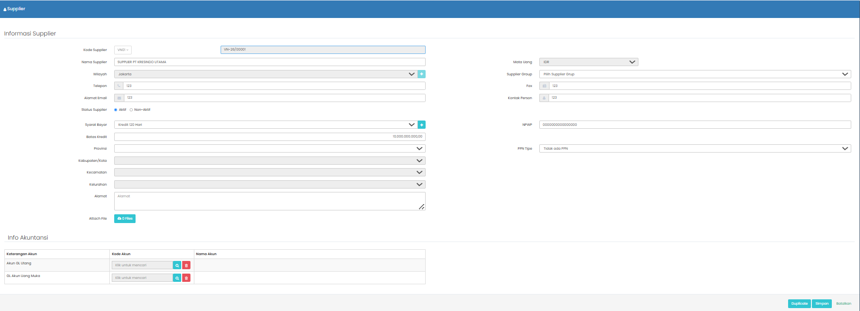Click the Keterangan Akun column header

[22, 254]
